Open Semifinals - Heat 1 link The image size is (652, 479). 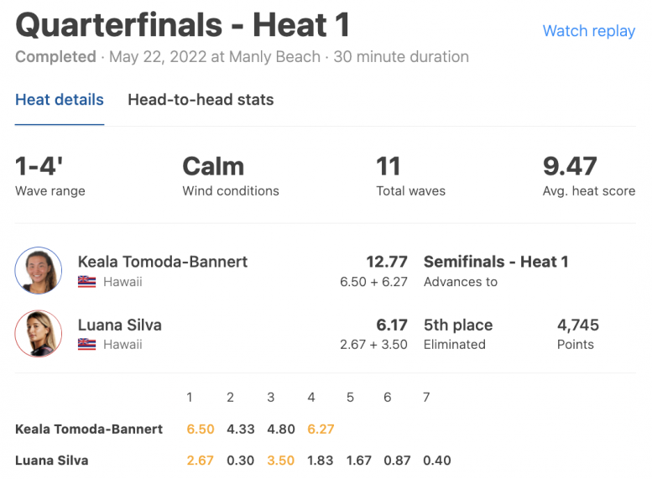[x=496, y=262]
